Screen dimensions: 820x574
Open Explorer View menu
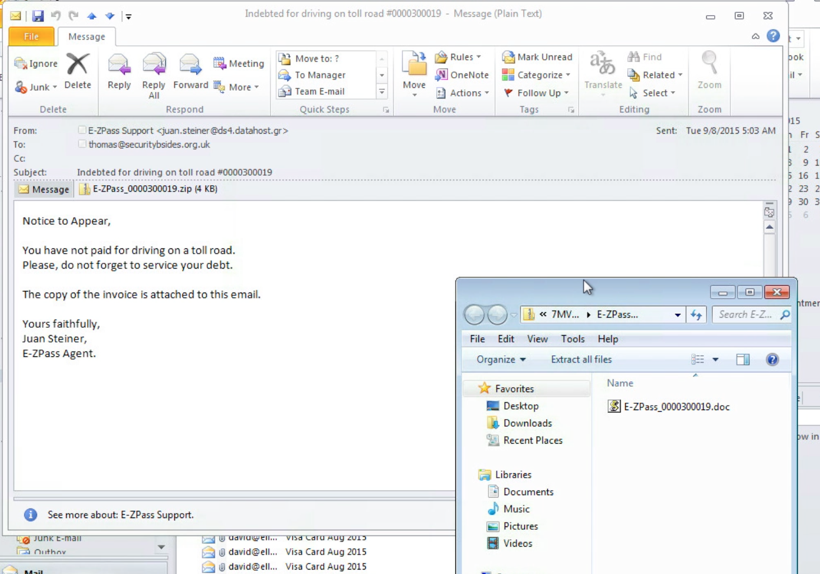click(537, 339)
